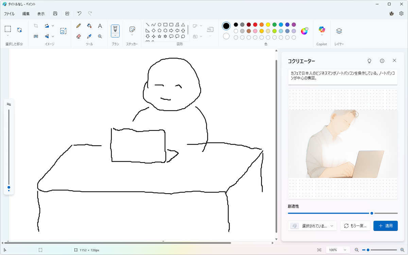
Task: Choose the red color swatch
Action: [255, 25]
